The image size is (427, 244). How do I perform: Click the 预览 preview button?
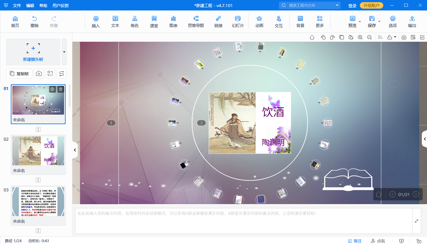point(352,22)
